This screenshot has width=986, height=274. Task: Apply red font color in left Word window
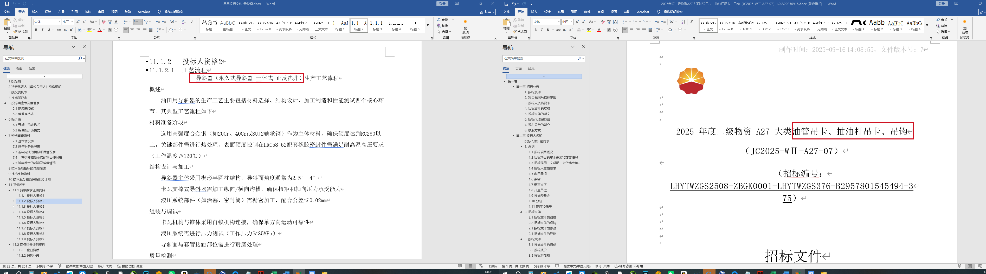click(x=100, y=30)
